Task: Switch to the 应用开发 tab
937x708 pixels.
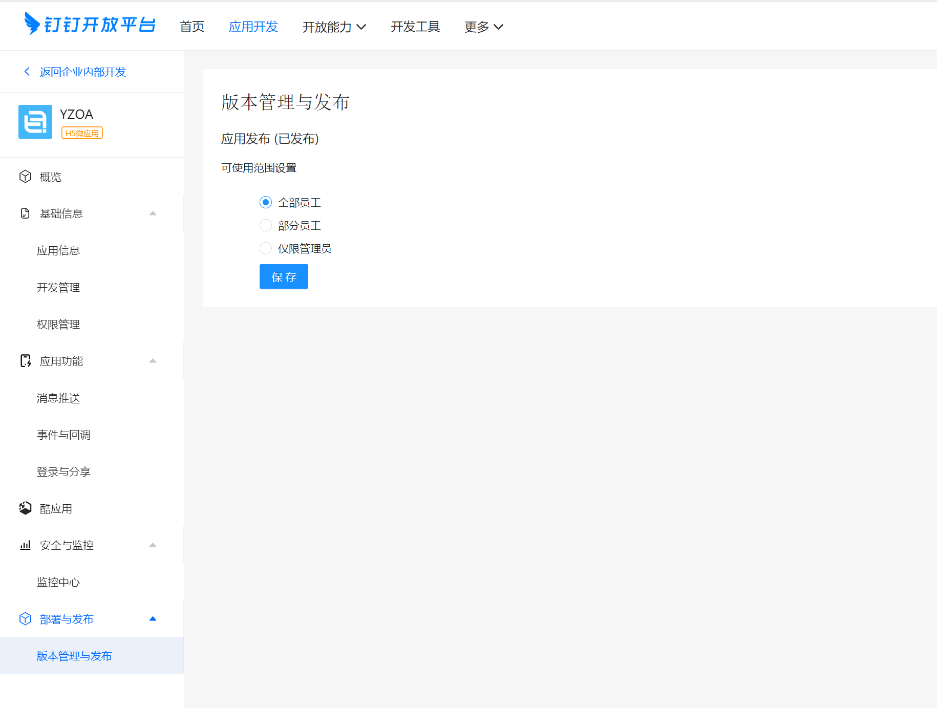Action: (x=253, y=27)
